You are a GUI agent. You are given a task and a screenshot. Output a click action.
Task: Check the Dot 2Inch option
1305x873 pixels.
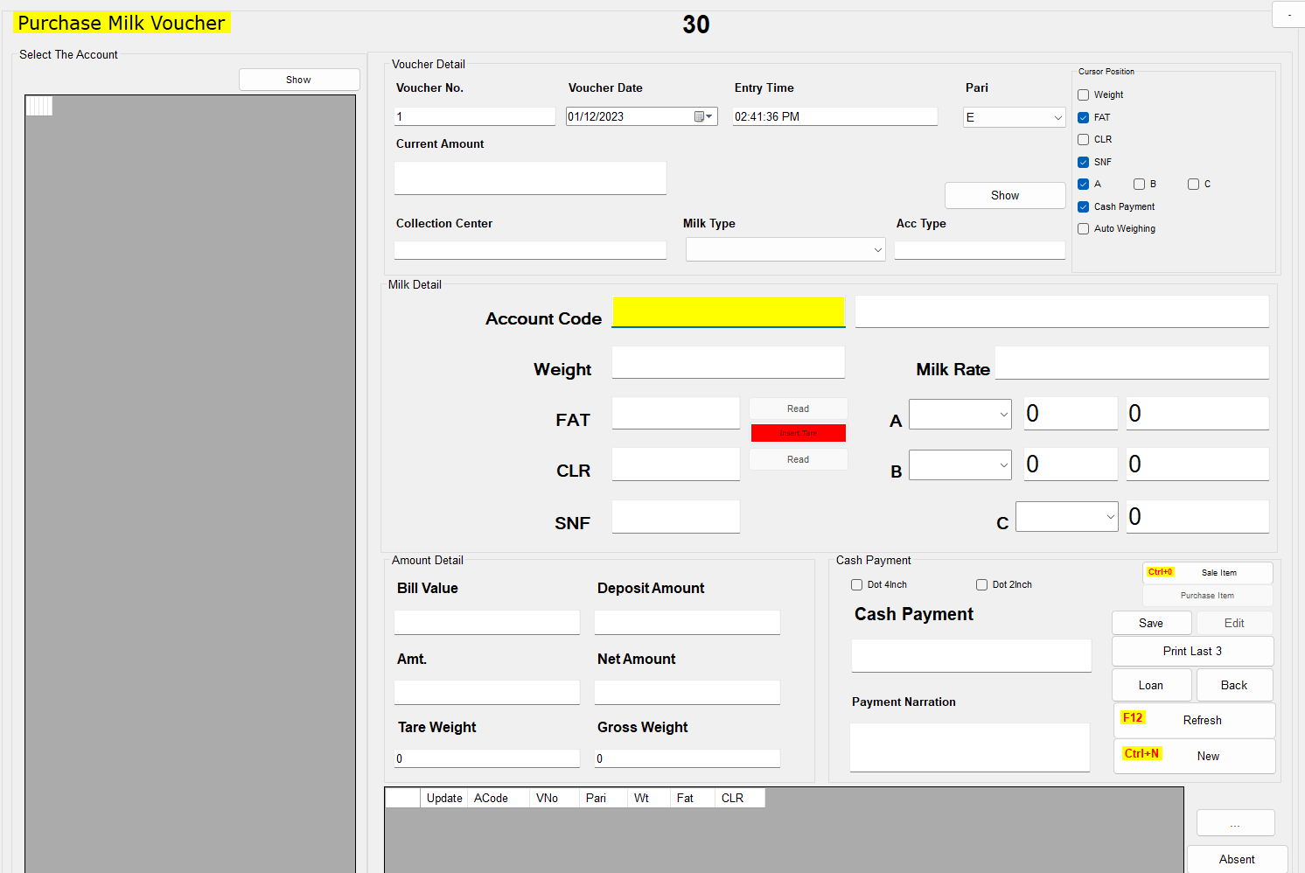[981, 584]
